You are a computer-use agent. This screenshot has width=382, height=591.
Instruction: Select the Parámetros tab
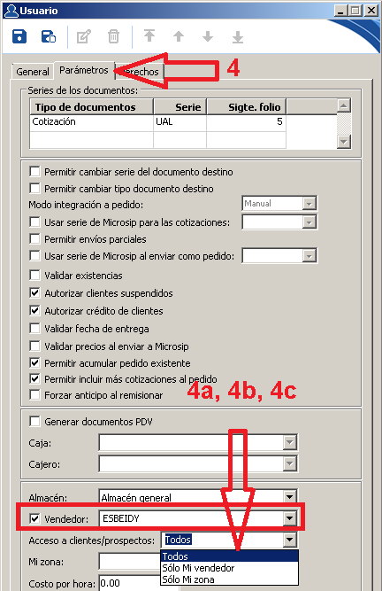click(x=84, y=71)
